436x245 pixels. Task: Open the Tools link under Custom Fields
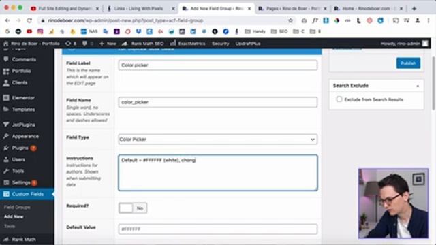click(x=10, y=226)
